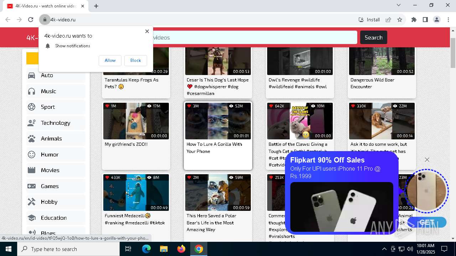Open Battle of the Claws video thumbnail
456x256 pixels.
coord(300,121)
